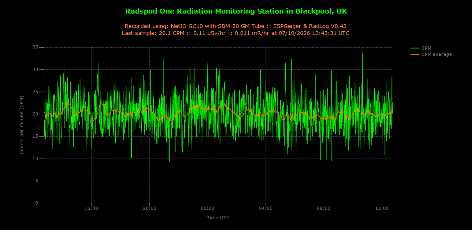Click the 30 y-axis tick label
The width and height of the screenshot is (472, 230).
pos(36,69)
